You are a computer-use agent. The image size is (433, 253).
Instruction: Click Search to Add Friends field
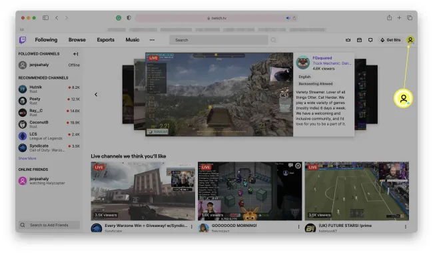[x=49, y=225]
